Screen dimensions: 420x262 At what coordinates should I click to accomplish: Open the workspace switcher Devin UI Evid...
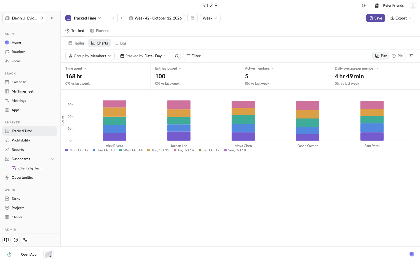24,18
